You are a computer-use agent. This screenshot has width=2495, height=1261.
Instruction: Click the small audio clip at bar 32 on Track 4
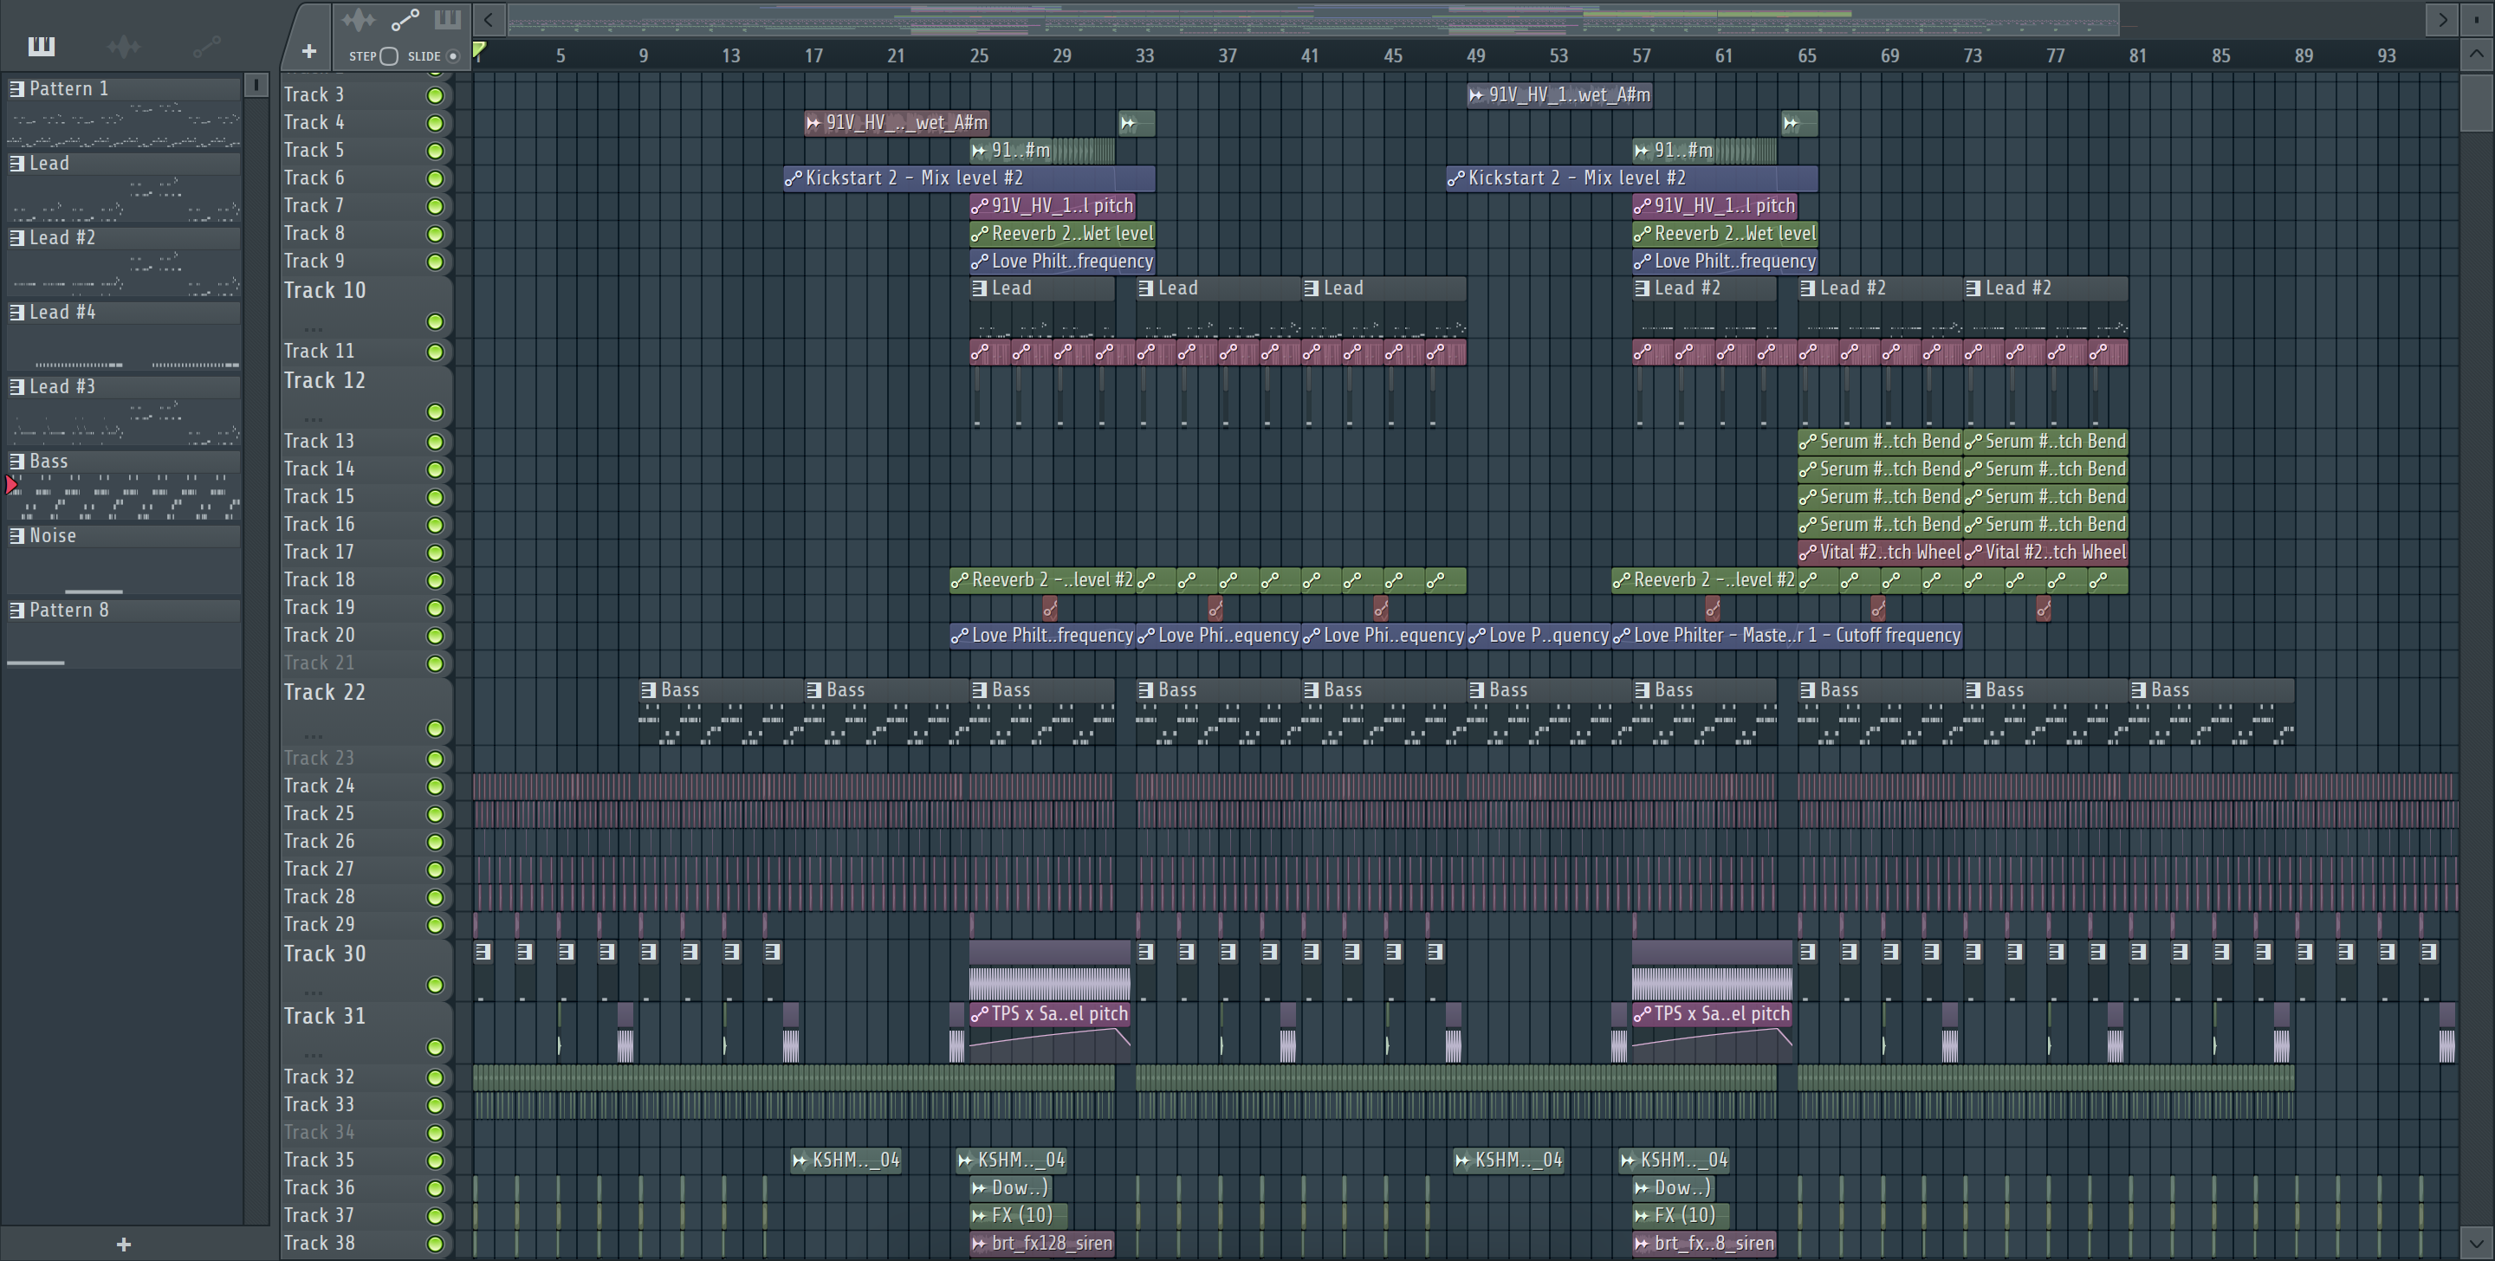click(x=1136, y=123)
